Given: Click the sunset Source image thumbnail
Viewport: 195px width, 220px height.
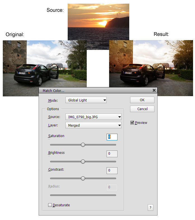Looking at the screenshot, I should (98, 21).
